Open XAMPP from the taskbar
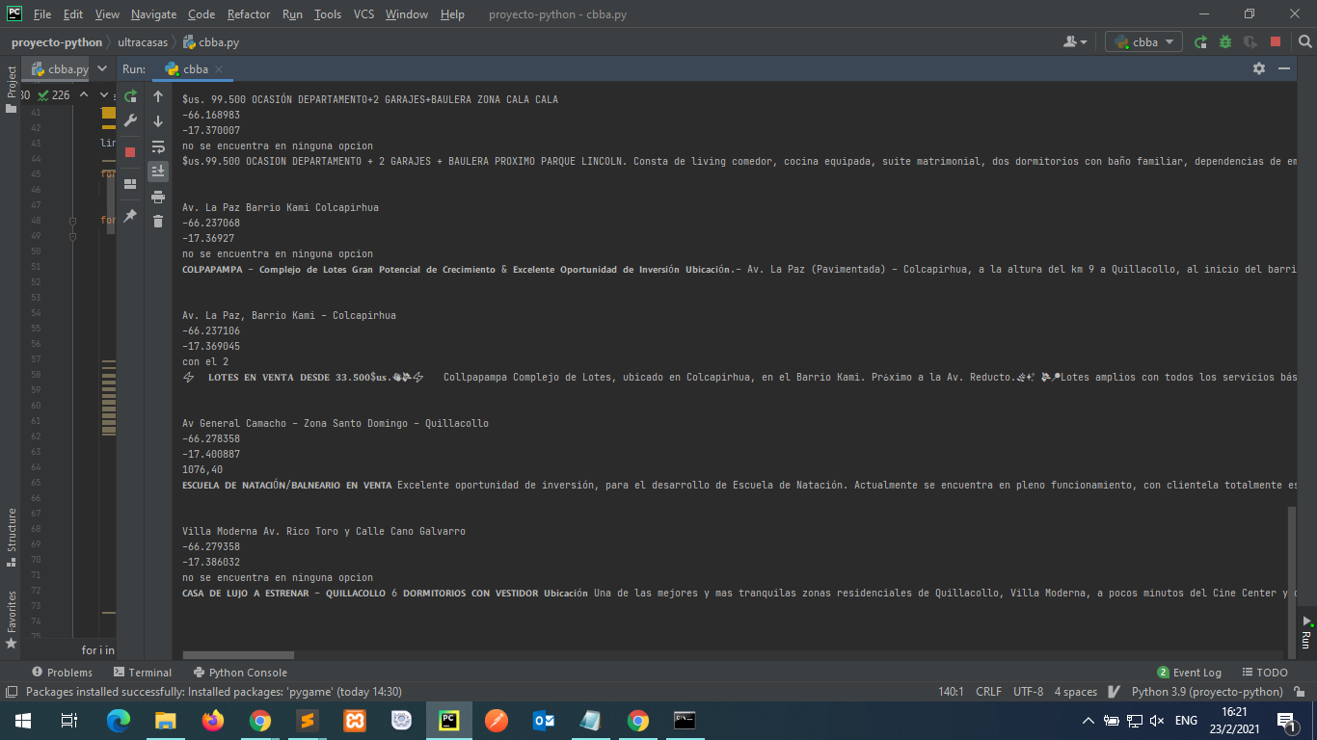This screenshot has width=1317, height=740. tap(354, 720)
